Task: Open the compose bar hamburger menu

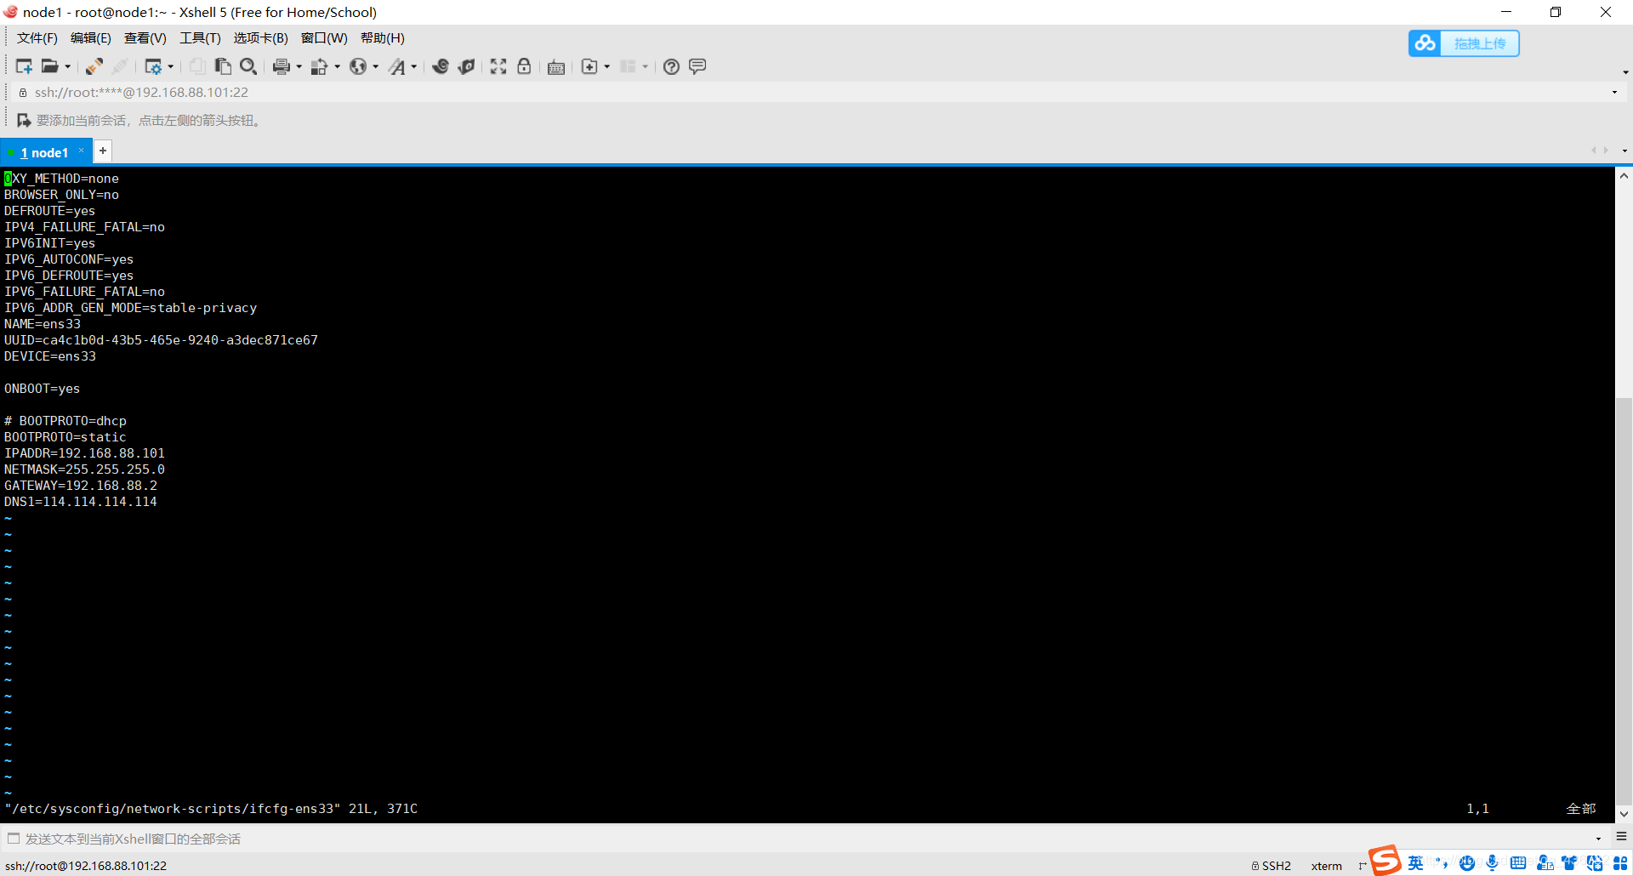Action: pos(1621,837)
